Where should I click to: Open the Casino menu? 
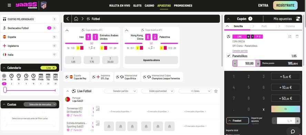(149, 6)
